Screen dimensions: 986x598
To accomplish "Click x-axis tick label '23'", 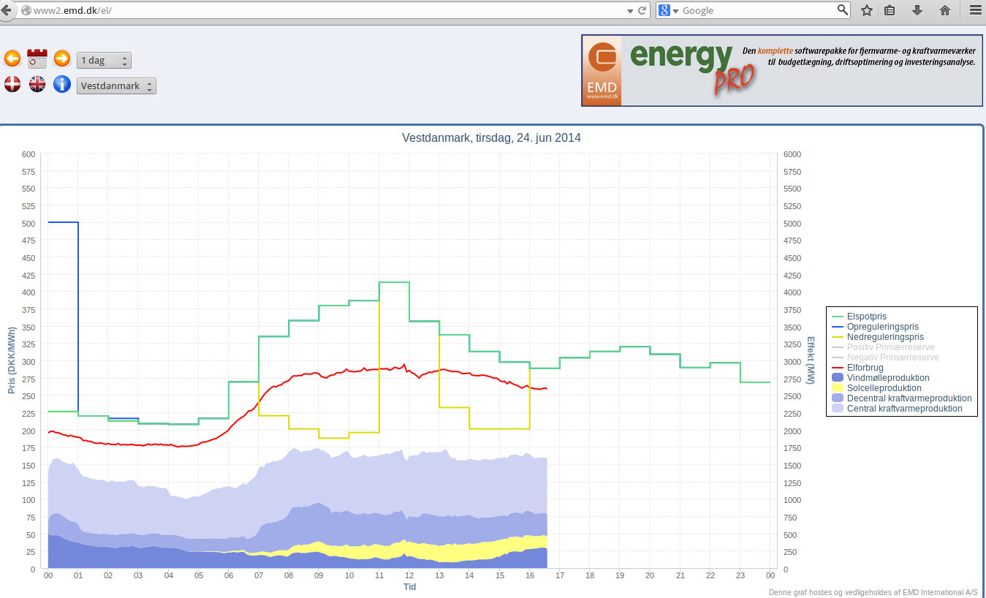I will coord(740,576).
